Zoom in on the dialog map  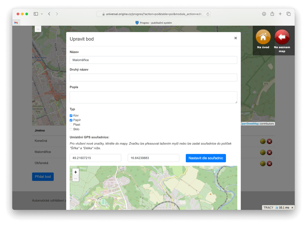pyautogui.click(x=75, y=172)
